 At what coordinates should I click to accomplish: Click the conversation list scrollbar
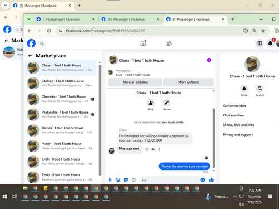tap(100, 120)
